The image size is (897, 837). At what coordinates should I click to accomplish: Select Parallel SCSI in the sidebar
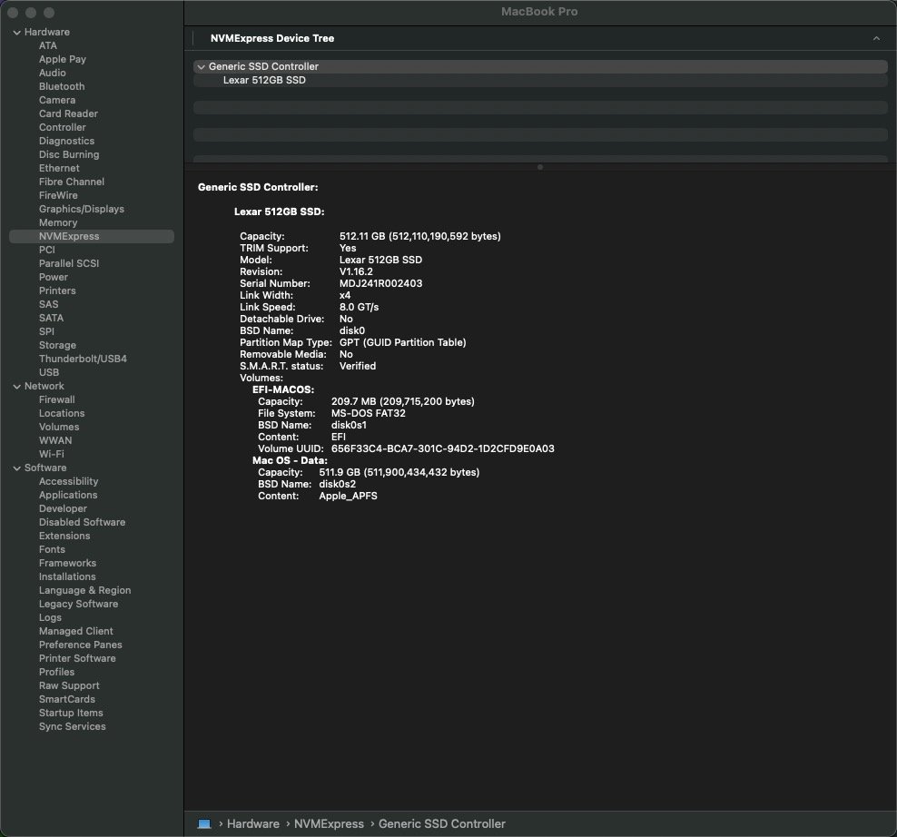tap(69, 264)
